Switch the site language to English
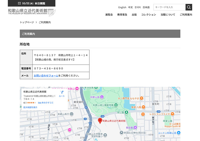The image size is (200, 141). (x=122, y=7)
